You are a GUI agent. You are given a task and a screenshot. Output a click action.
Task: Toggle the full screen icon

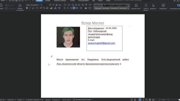coord(159,100)
